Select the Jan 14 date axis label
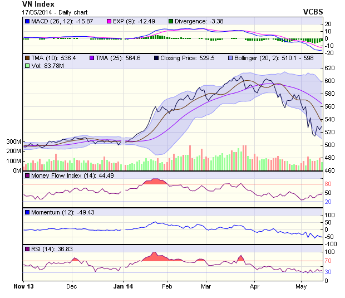345x298 pixels. [122, 286]
